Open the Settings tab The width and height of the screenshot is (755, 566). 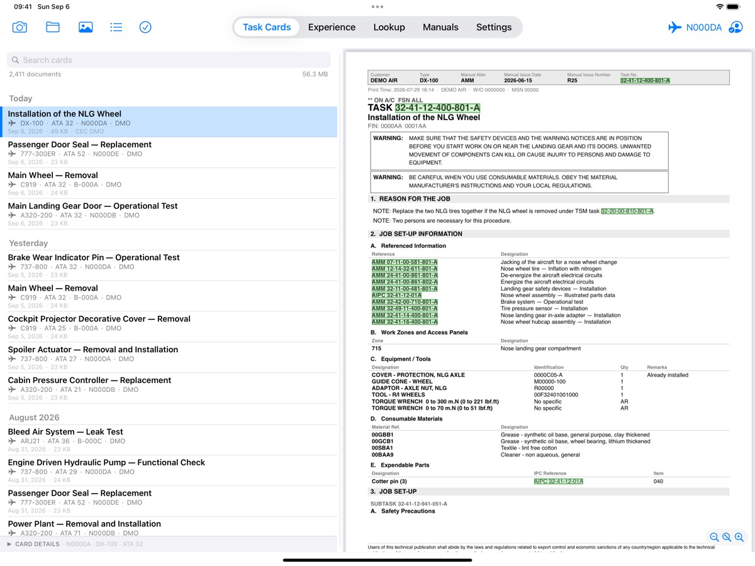click(494, 27)
